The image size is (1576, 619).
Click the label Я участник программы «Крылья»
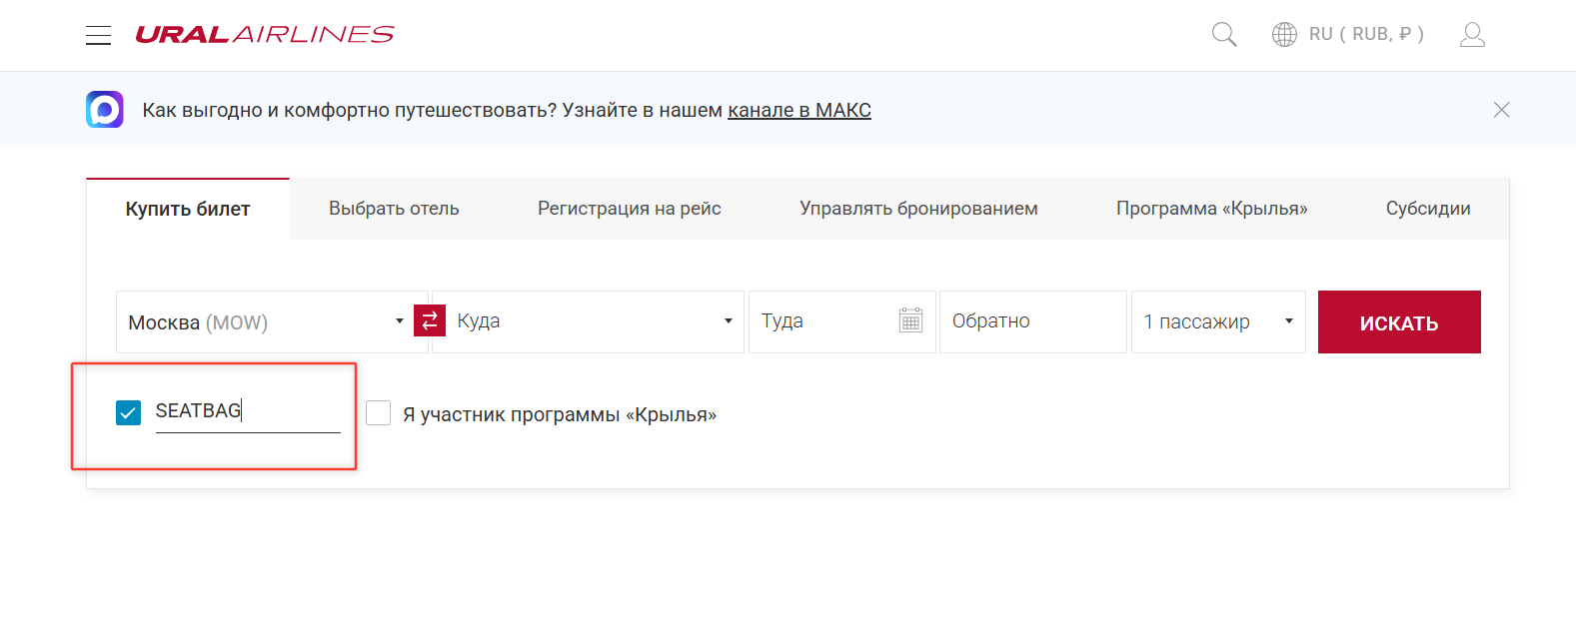click(560, 414)
